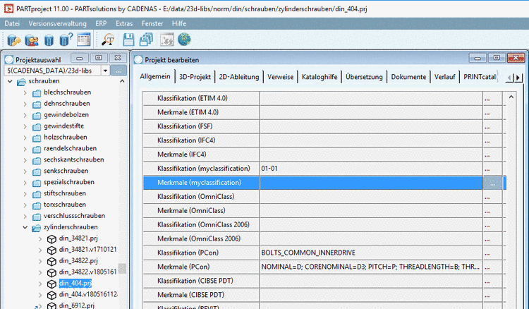Image resolution: width=529 pixels, height=309 pixels.
Task: Switch to the 3D-Projekt tab
Action: [x=195, y=77]
